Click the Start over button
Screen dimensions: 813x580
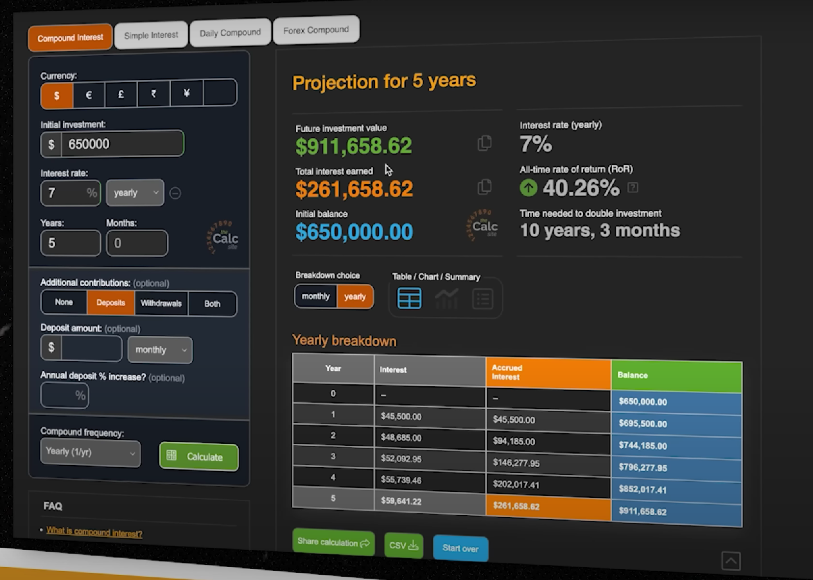click(x=460, y=548)
